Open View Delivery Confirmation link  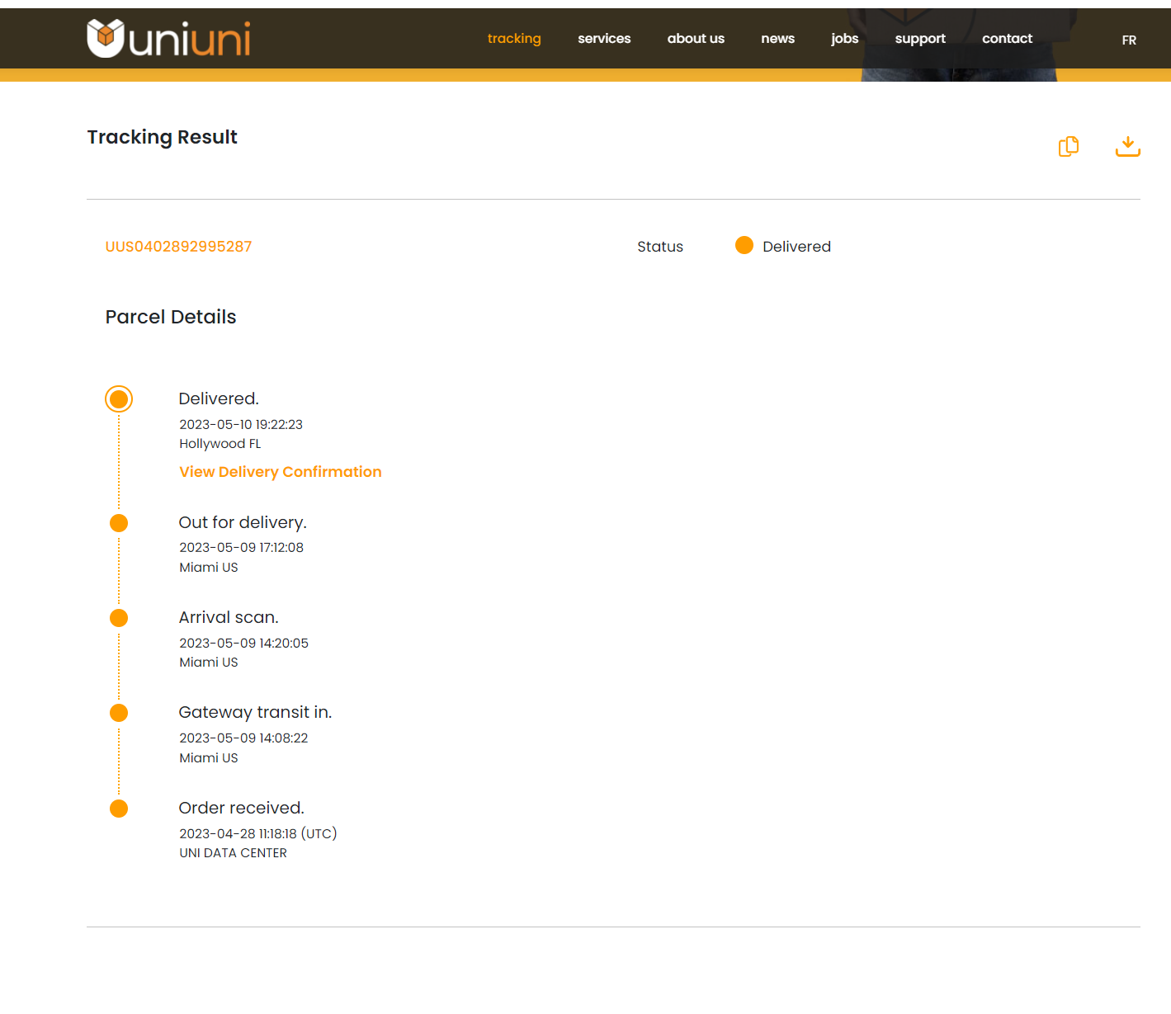click(x=280, y=472)
